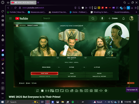Open Instagram in the Opera sidebar

[x=3, y=59]
